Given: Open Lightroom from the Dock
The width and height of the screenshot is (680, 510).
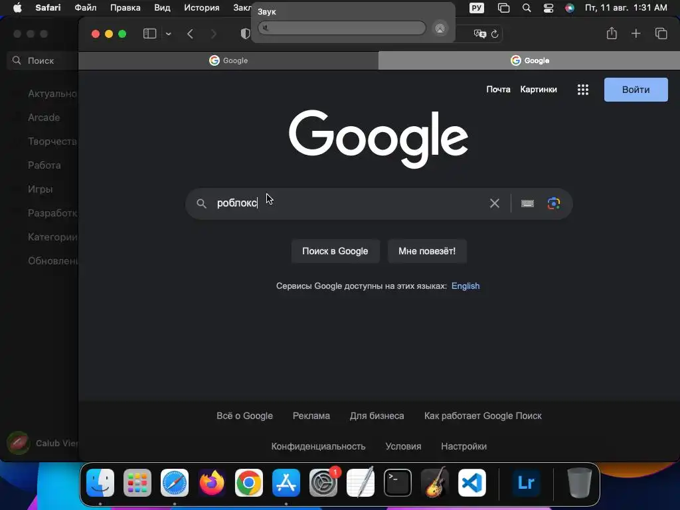Looking at the screenshot, I should [526, 483].
